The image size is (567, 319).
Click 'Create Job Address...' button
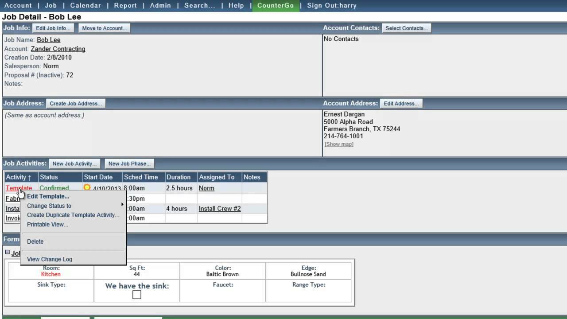(76, 104)
